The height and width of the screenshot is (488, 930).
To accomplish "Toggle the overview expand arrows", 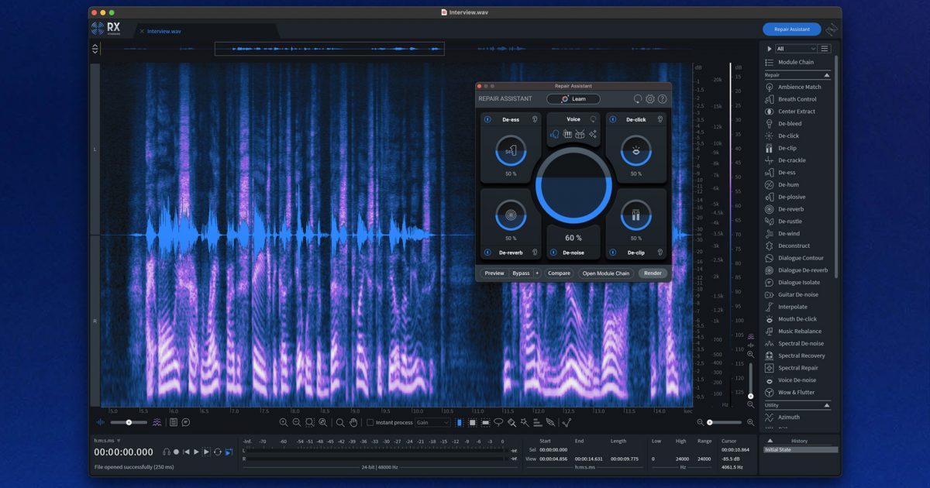I will tap(95, 48).
